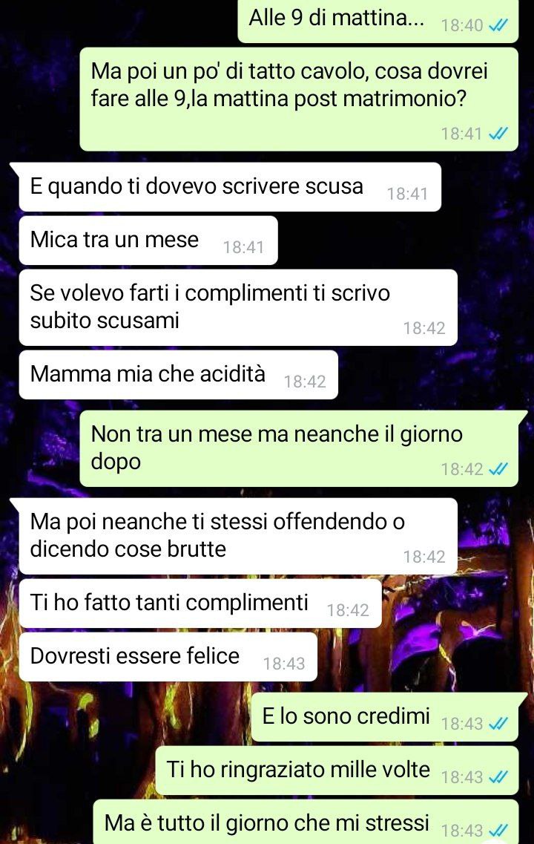Screen dimensions: 534x844
Task: Tap the blue checkmarks on "Non tra un mese" message
Action: tap(498, 469)
